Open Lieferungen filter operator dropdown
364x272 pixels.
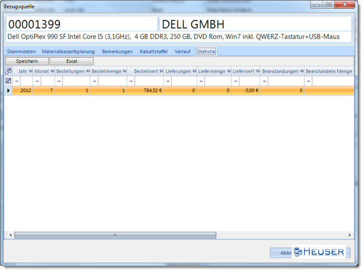point(168,81)
